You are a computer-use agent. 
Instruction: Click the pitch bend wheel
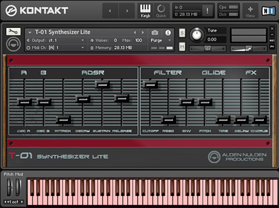pos(9,187)
